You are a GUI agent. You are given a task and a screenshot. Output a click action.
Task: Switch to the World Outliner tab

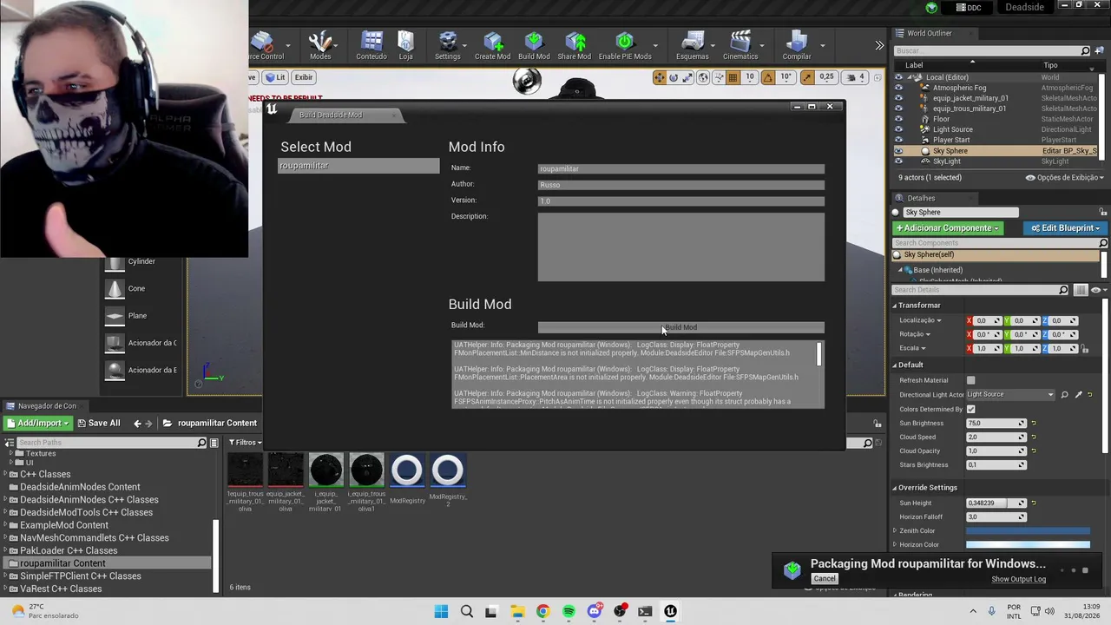[929, 33]
